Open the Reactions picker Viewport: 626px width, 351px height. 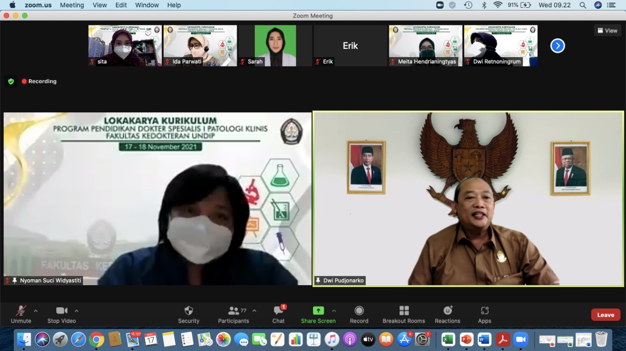point(447,314)
